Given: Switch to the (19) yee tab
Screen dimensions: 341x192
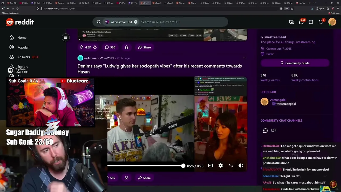Looking at the screenshot, I should (110, 3).
